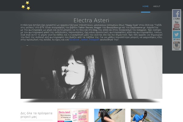Follow the instagram link in the bio text
This screenshot has width=183, height=122.
click(94, 40)
